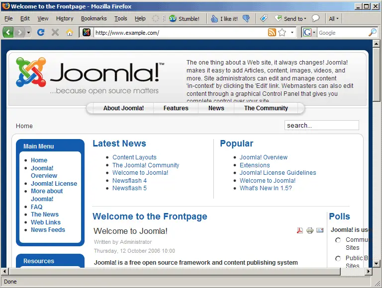382x288 pixels.
Task: Open Joomla! License in Main Menu
Action: tap(54, 183)
